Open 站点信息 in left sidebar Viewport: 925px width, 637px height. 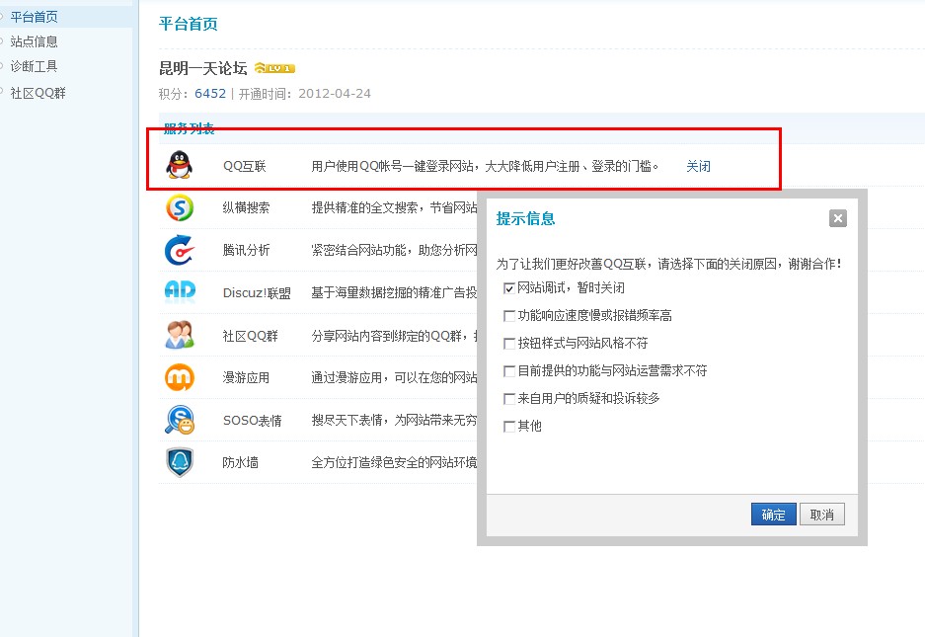pos(35,41)
